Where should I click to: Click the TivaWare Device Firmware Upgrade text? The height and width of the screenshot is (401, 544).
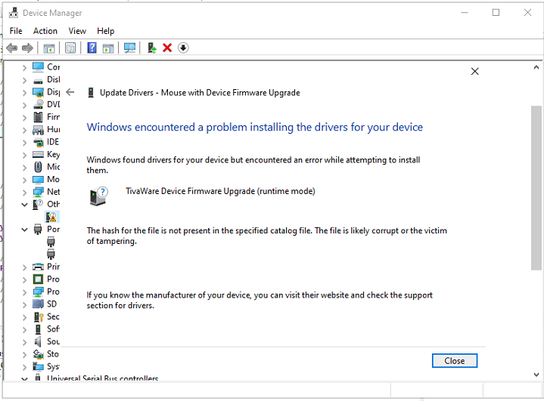coord(220,191)
